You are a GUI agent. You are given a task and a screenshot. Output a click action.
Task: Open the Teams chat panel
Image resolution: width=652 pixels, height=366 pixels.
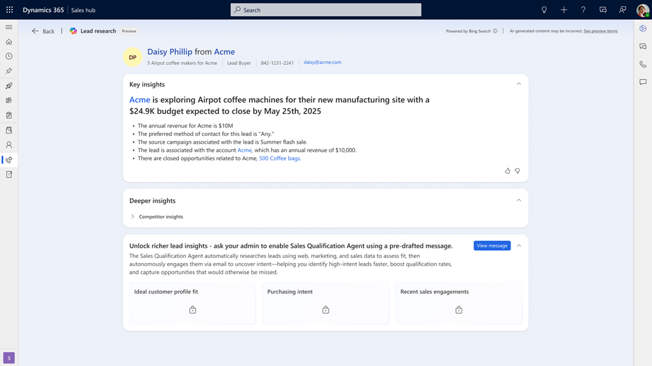[x=642, y=46]
